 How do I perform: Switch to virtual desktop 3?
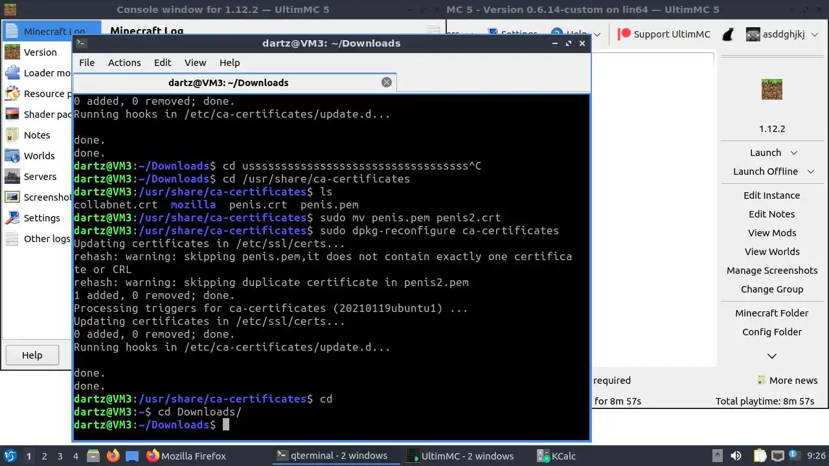point(60,456)
